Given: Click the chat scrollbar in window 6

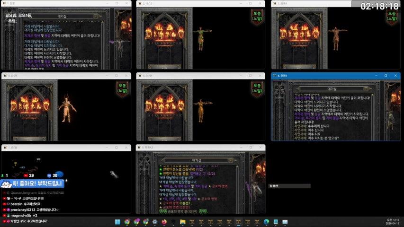Looking at the screenshot, I should click(373, 117).
